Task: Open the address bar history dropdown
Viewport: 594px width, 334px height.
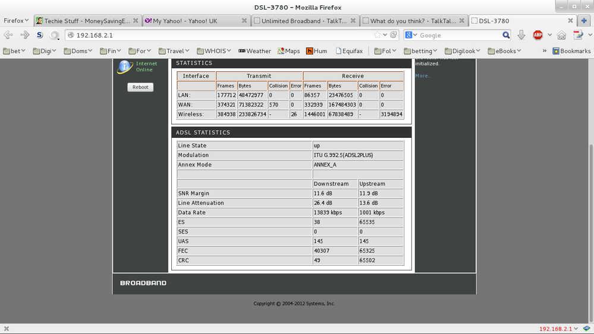Action: pyautogui.click(x=385, y=35)
